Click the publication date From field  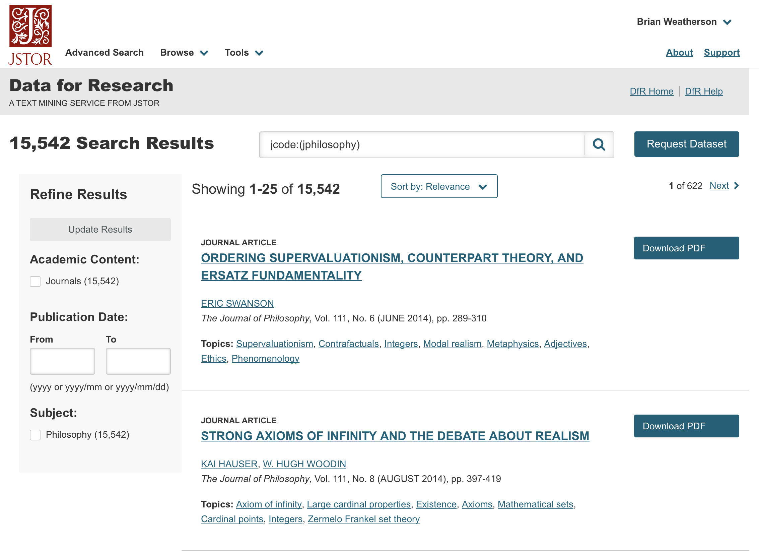pyautogui.click(x=62, y=361)
